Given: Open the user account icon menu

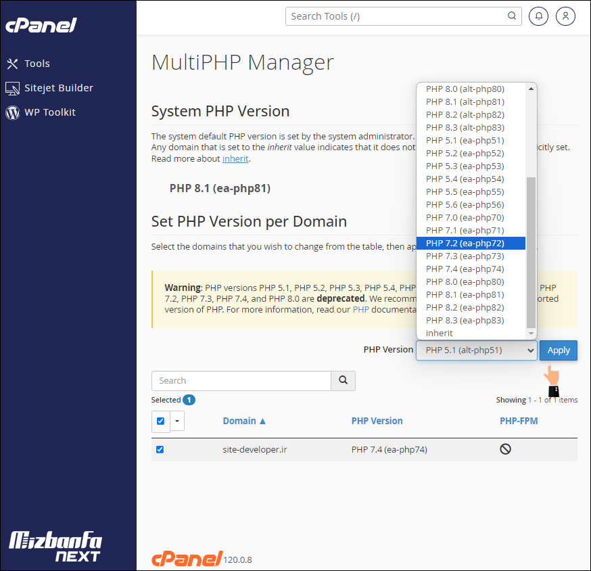Looking at the screenshot, I should [565, 16].
